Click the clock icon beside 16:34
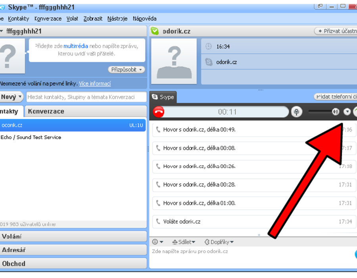Viewport: 357px width, 278px height. (x=209, y=46)
